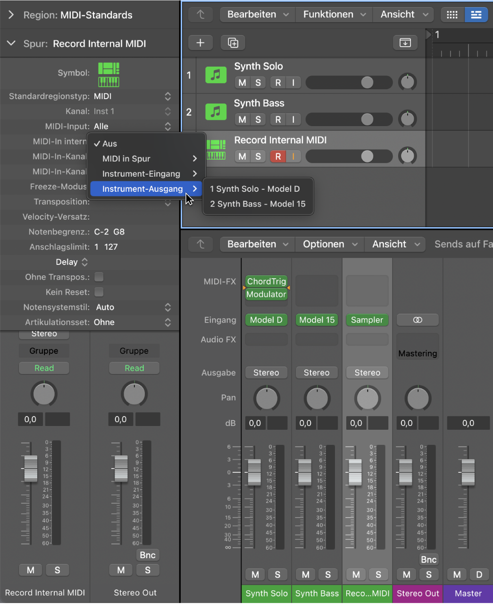The width and height of the screenshot is (493, 604).
Task: Enable the Ohne Transpos. checkbox
Action: [99, 277]
